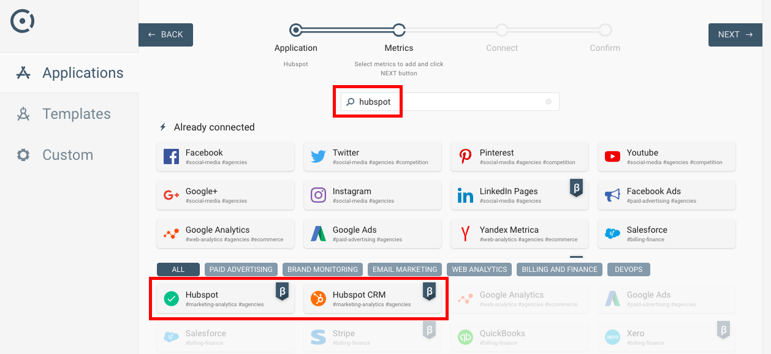Click the Hubspot CRM orange logo
This screenshot has width=771, height=354.
(x=318, y=299)
